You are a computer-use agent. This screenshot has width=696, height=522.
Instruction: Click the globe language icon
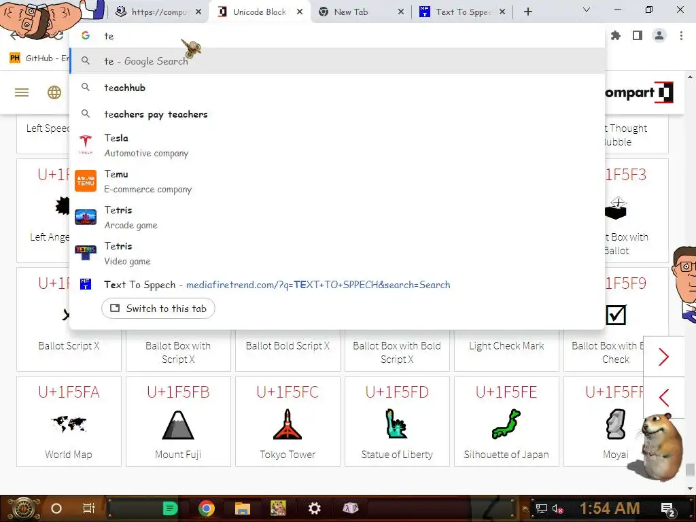point(54,92)
